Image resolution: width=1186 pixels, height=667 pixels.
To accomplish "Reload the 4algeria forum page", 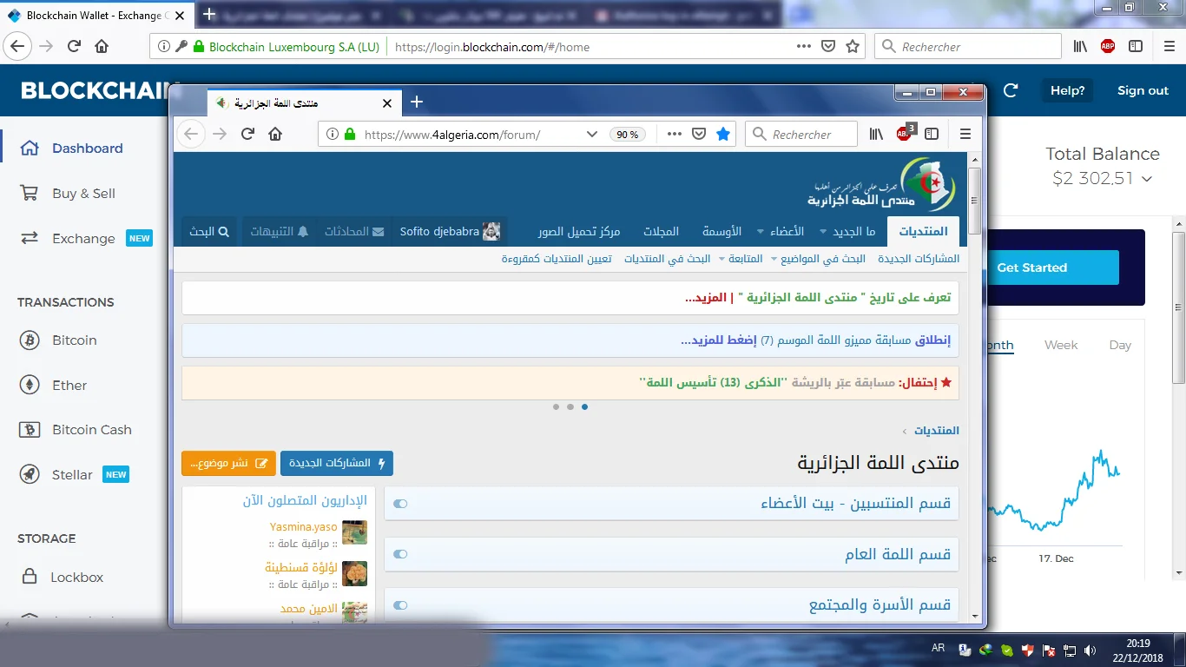I will (247, 135).
